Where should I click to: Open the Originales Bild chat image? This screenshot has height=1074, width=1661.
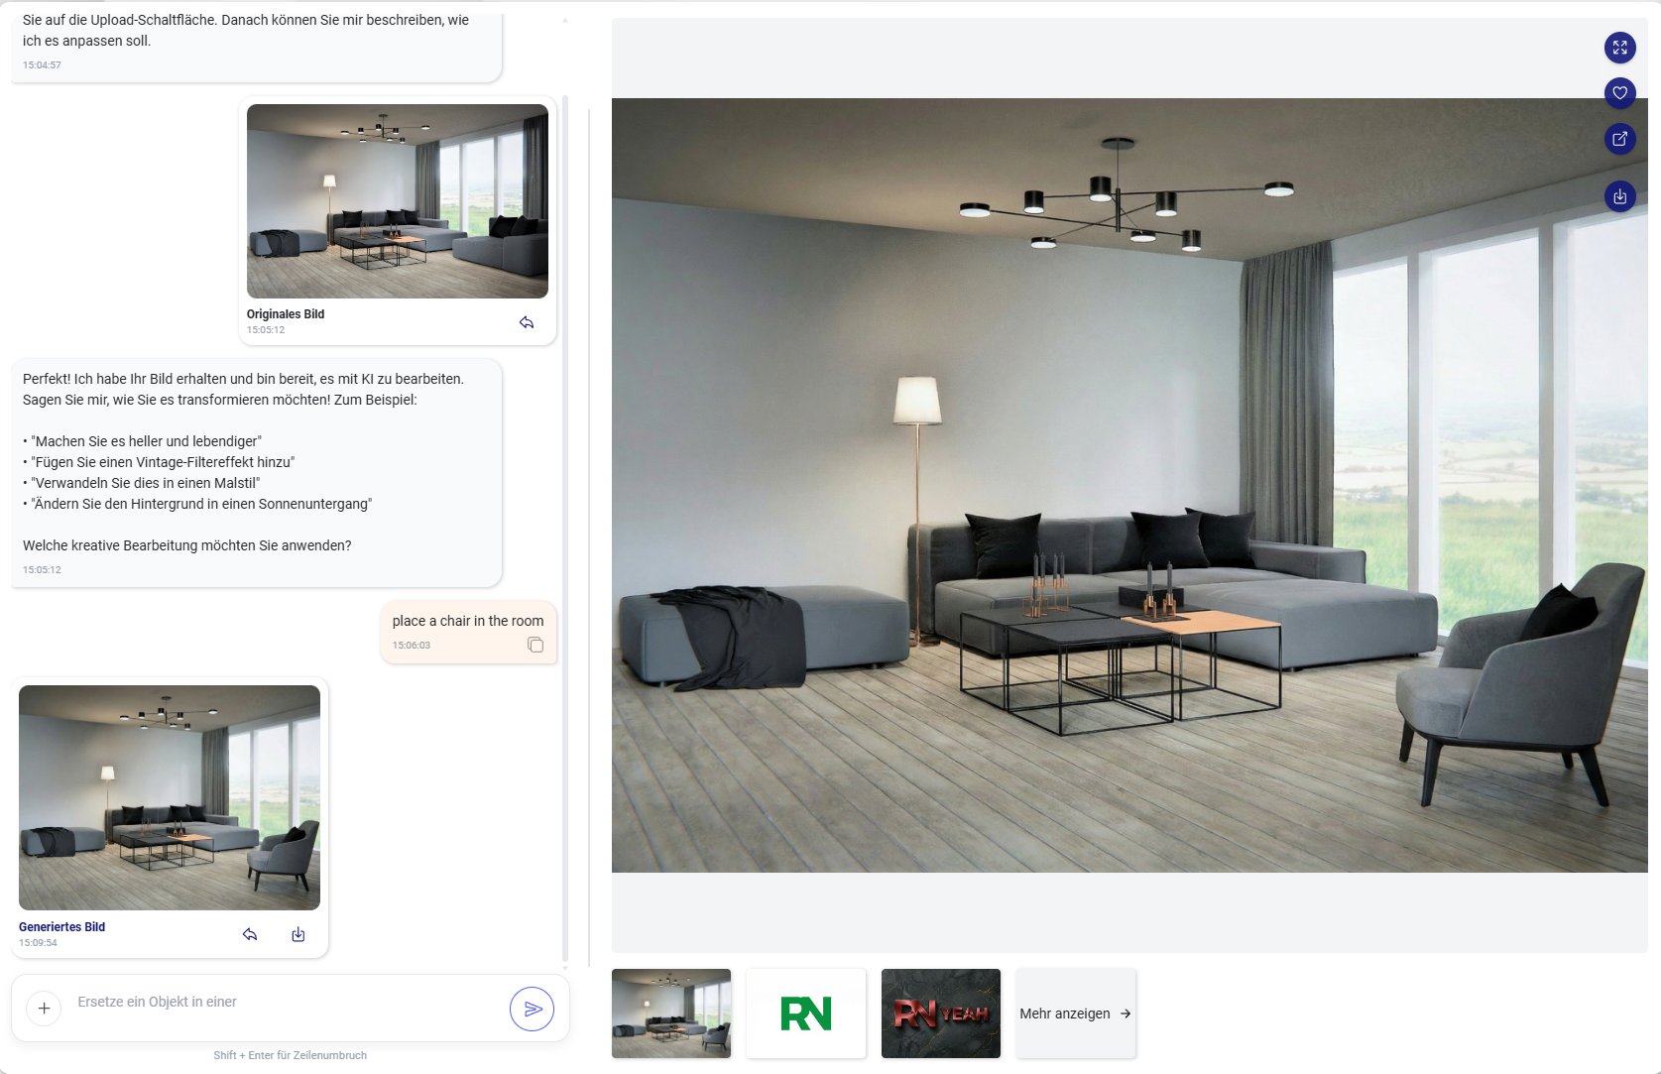(398, 201)
